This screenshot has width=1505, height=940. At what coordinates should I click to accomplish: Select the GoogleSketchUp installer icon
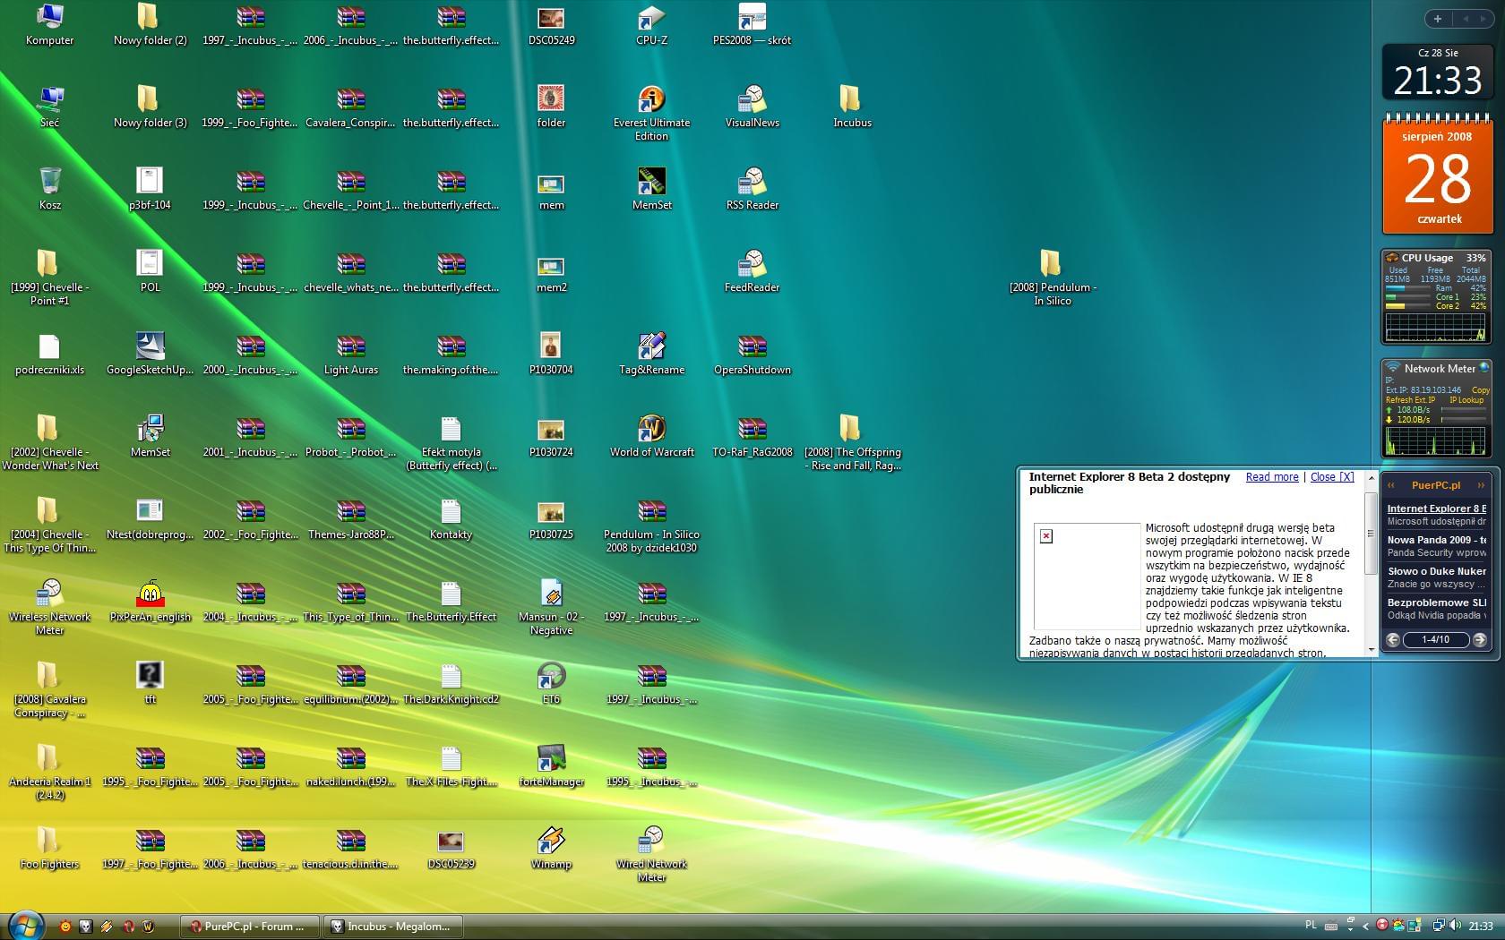click(x=150, y=355)
